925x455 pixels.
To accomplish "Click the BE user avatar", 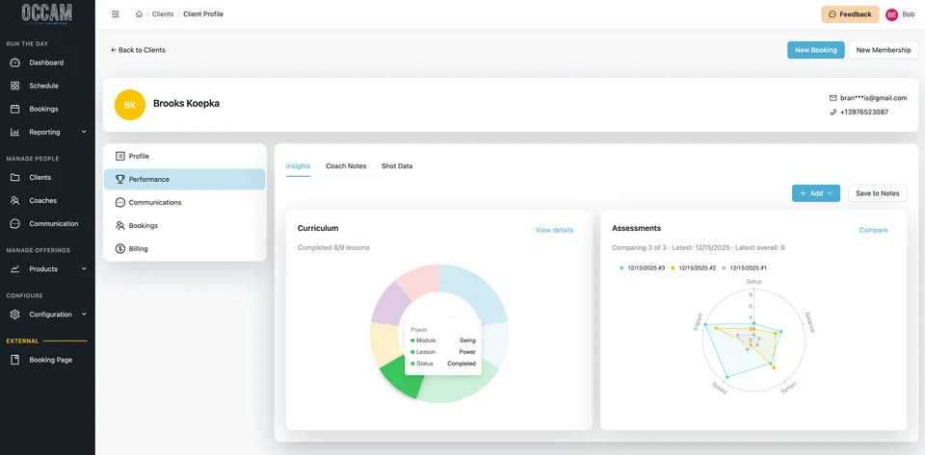I will [891, 14].
